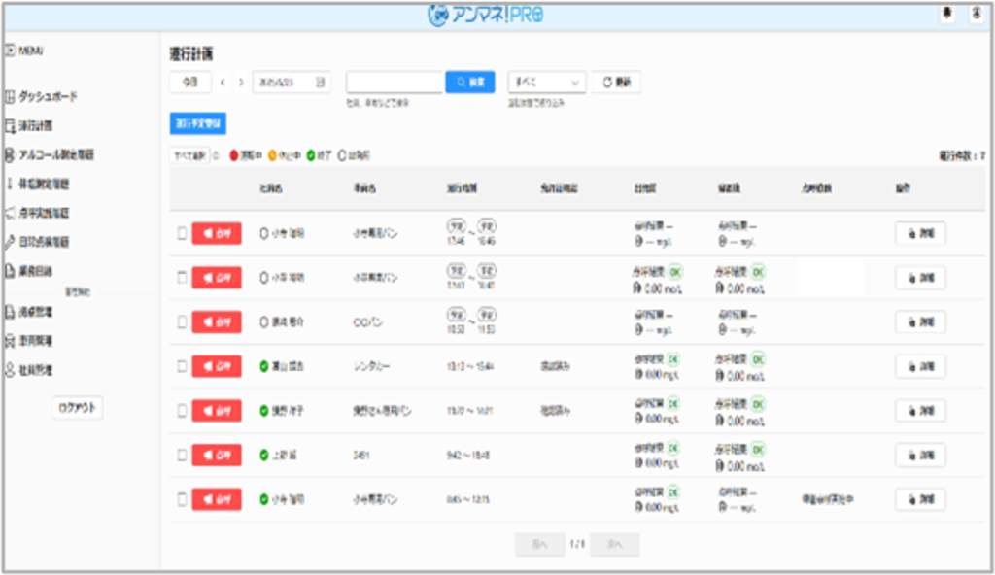Go to next day with right arrow
Screen dimensions: 995x575
pos(241,83)
